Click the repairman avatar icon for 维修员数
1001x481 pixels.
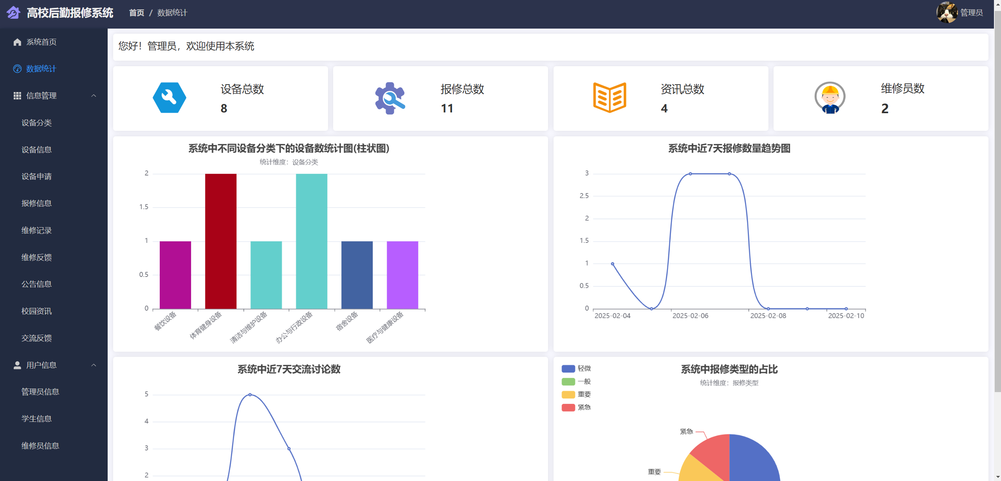point(830,98)
